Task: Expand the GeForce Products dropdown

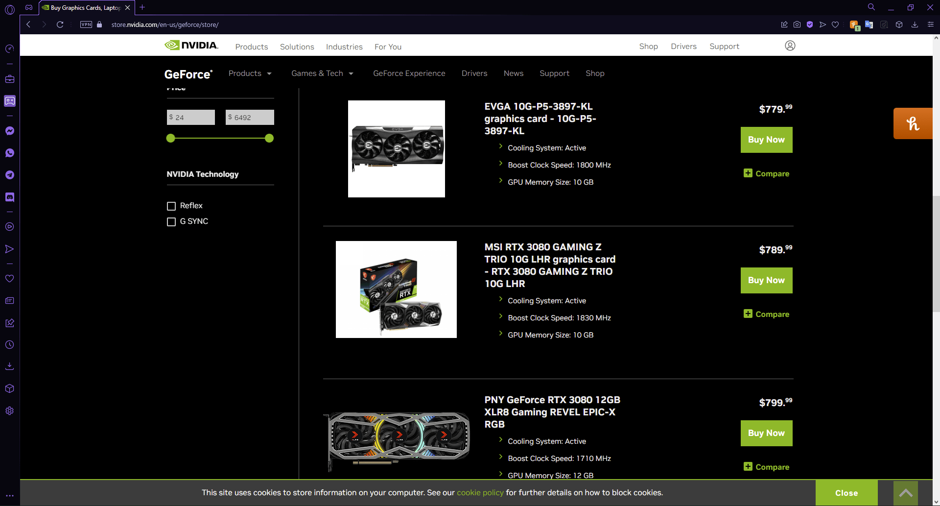Action: point(250,73)
